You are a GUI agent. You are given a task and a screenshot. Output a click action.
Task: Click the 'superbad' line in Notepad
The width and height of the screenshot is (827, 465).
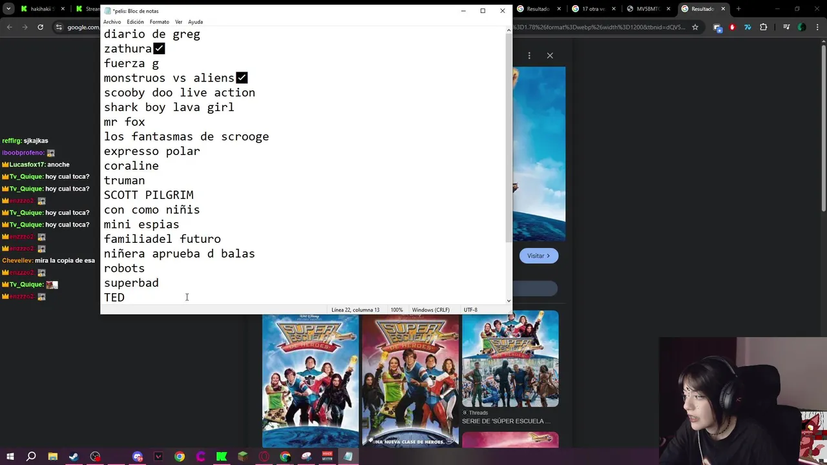(x=131, y=283)
